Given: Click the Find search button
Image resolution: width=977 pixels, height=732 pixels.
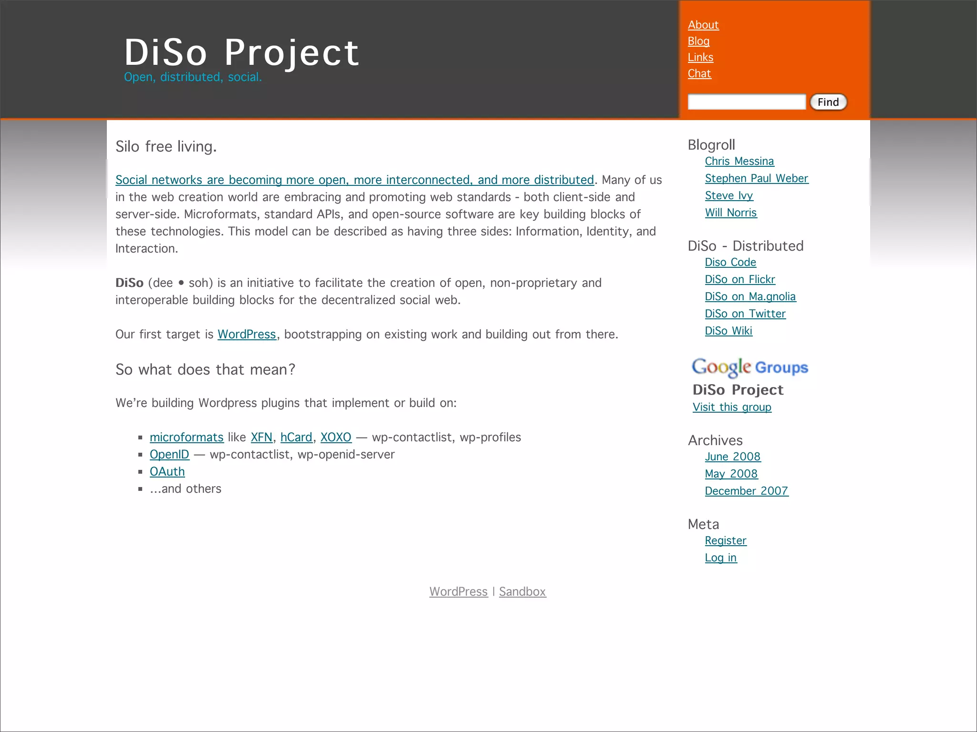Looking at the screenshot, I should pos(828,102).
